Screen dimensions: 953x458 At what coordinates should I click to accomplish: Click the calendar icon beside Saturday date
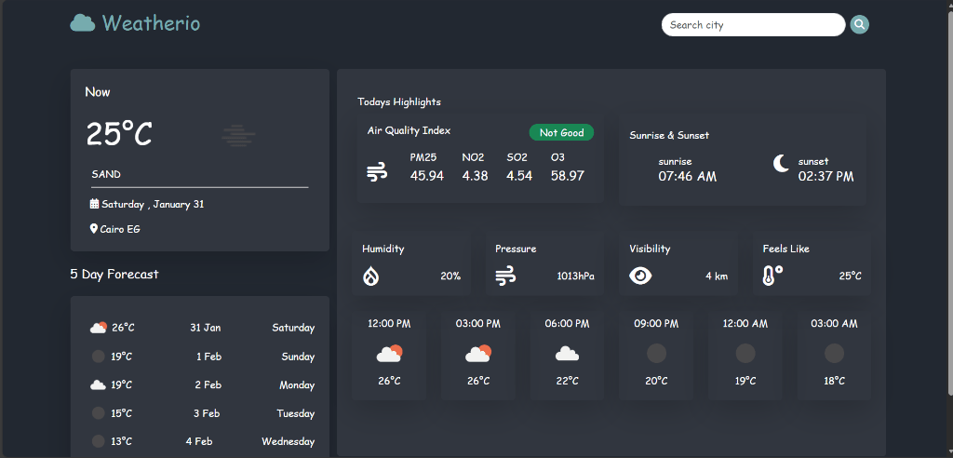(x=94, y=204)
